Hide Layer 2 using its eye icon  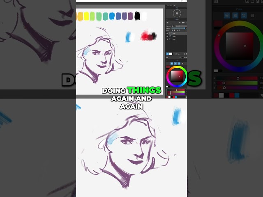pos(167,36)
